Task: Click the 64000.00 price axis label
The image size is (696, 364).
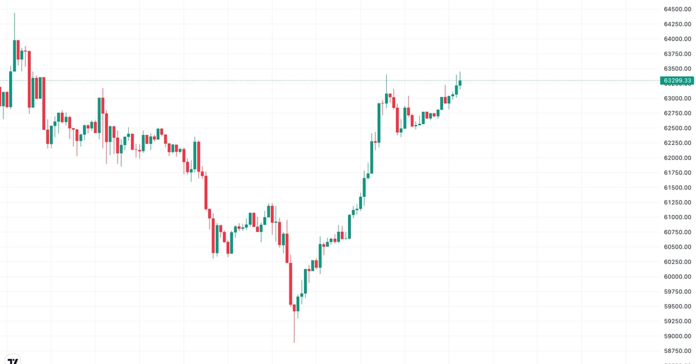Action: pyautogui.click(x=678, y=39)
